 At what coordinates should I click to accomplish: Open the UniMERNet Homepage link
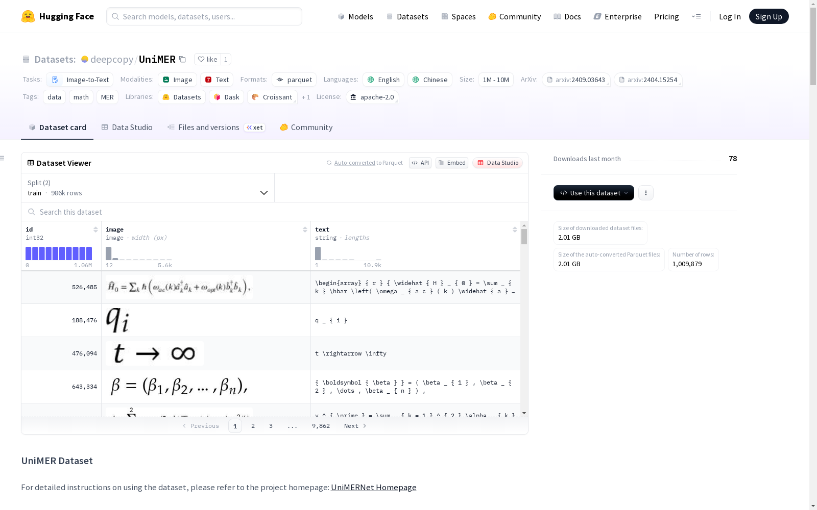(374, 487)
